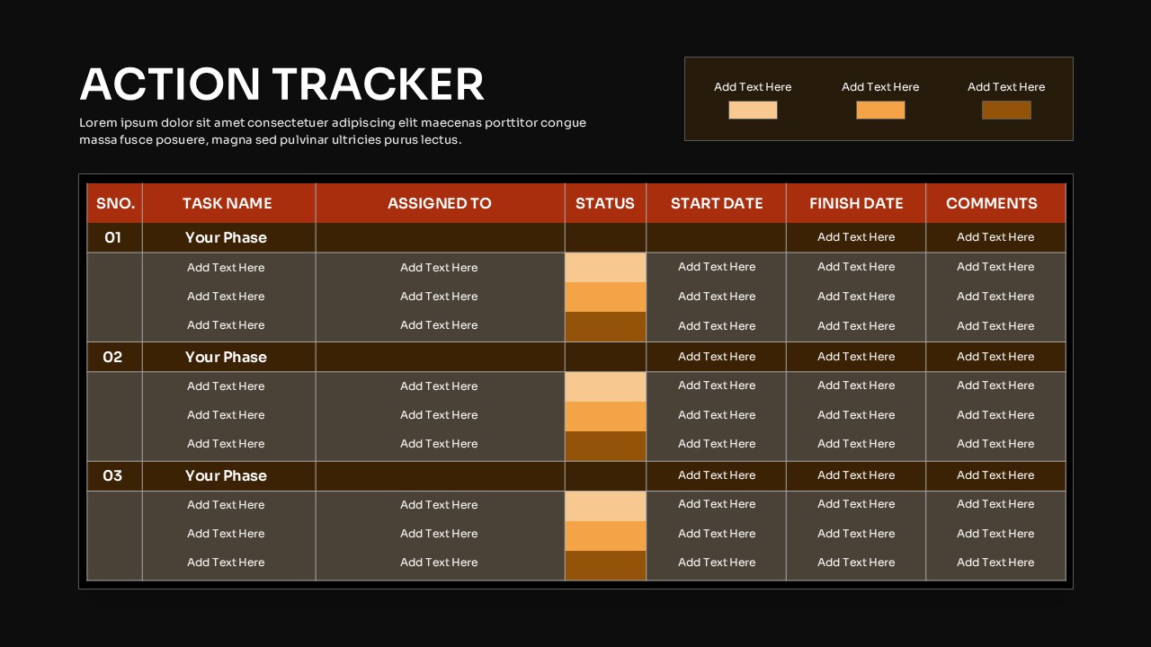The height and width of the screenshot is (647, 1151).
Task: Click the empty Status cell in phase 02 row
Action: click(605, 357)
